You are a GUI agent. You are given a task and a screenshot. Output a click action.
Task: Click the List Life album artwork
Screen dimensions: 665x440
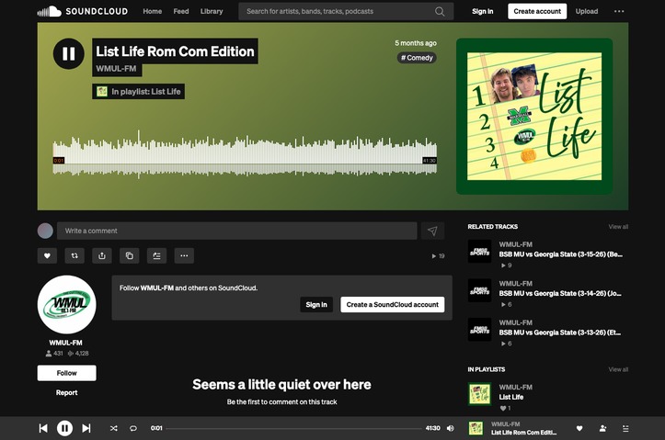[534, 117]
